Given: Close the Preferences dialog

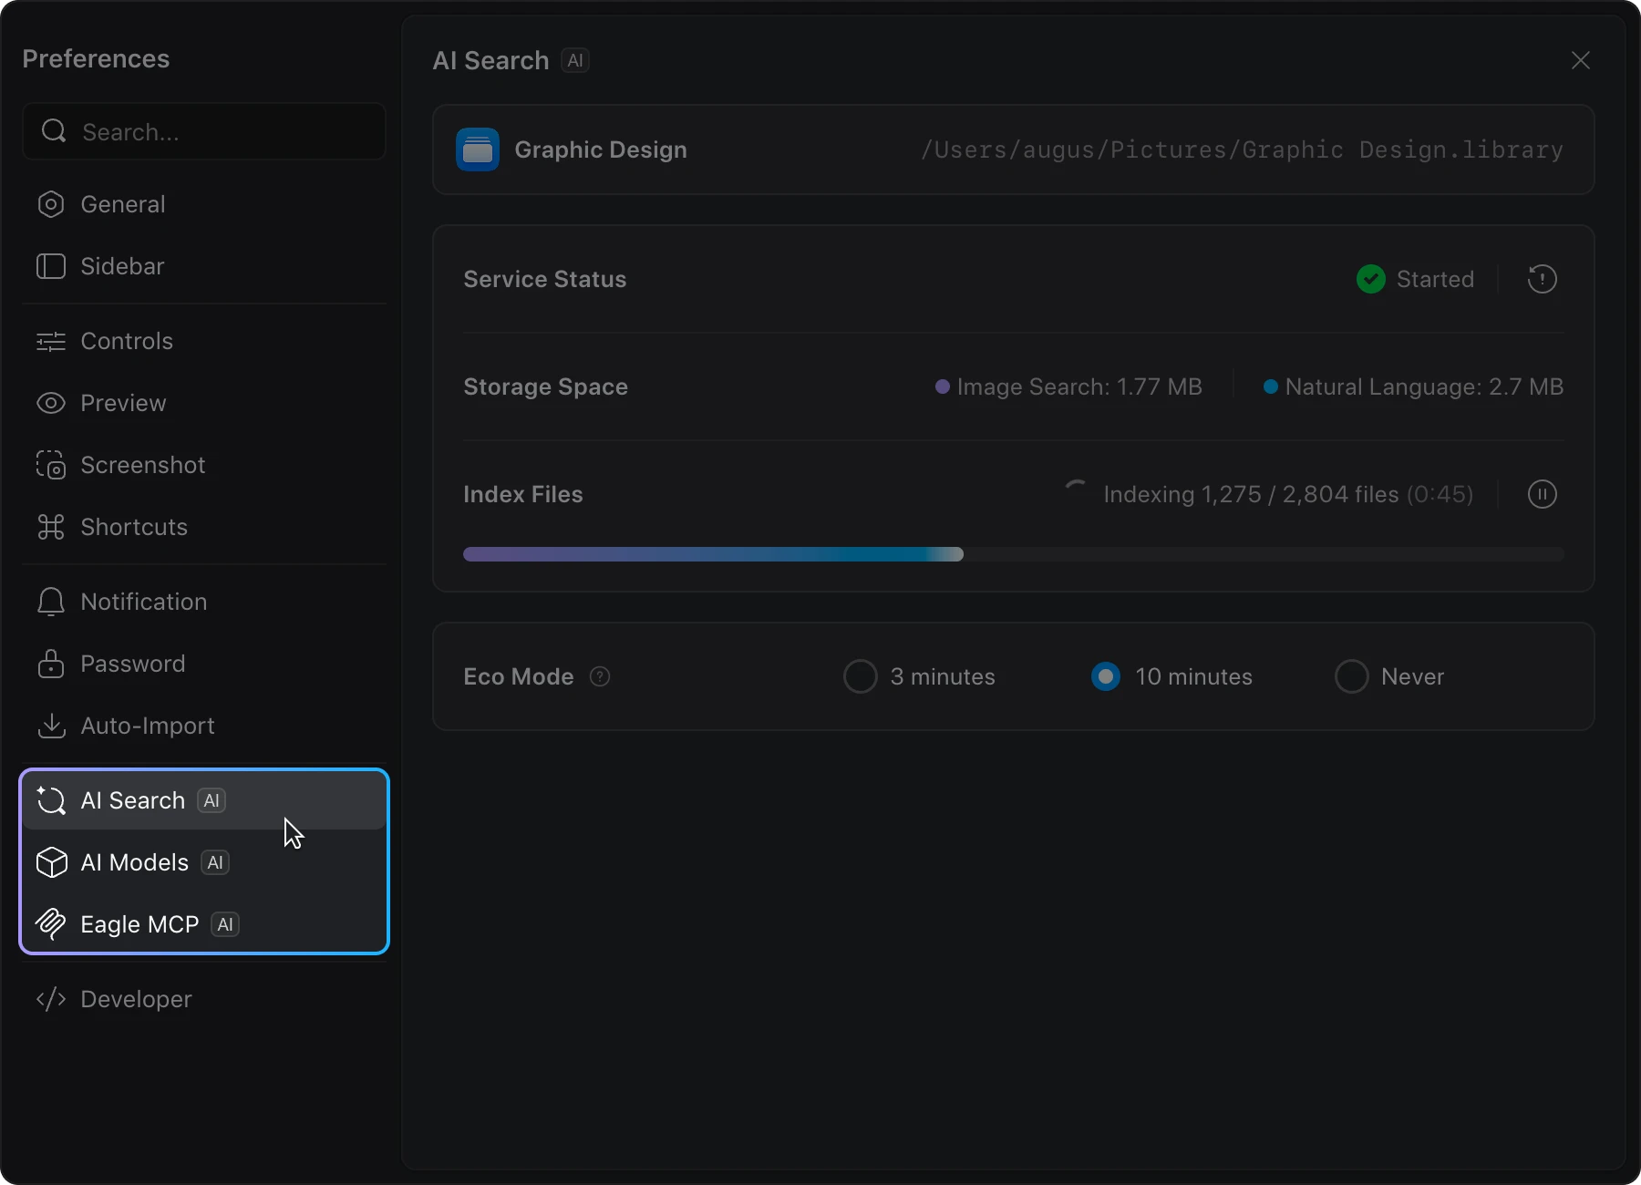Looking at the screenshot, I should tap(1581, 60).
